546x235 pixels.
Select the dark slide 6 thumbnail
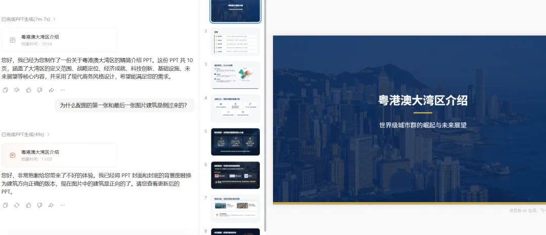pyautogui.click(x=236, y=175)
